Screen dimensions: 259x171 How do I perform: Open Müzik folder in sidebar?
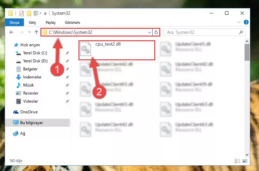pyautogui.click(x=25, y=85)
